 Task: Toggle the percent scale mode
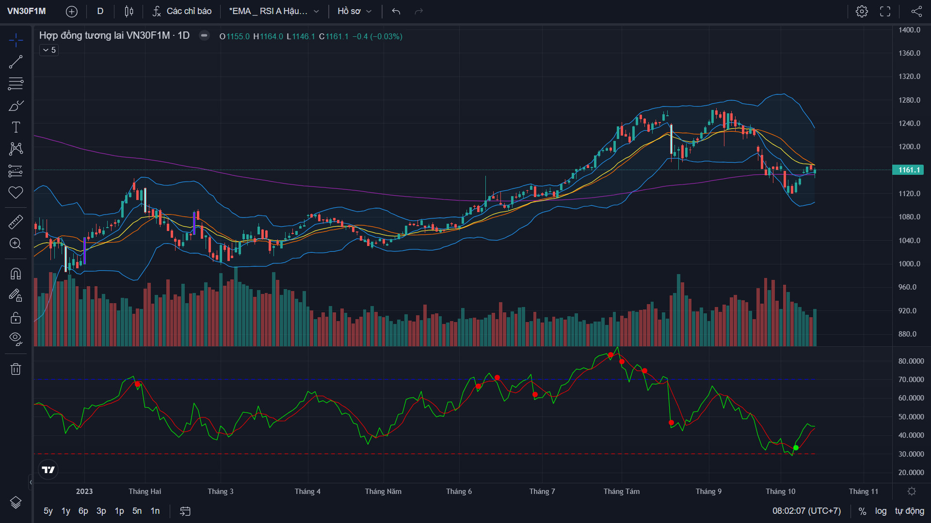(862, 511)
